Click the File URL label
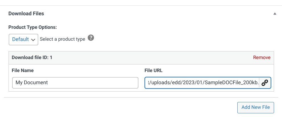 point(153,70)
